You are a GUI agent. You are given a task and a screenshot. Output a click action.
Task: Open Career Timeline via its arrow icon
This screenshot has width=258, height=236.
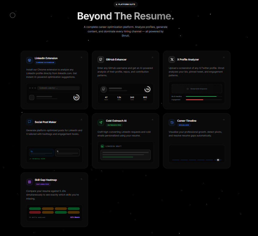[224, 120]
